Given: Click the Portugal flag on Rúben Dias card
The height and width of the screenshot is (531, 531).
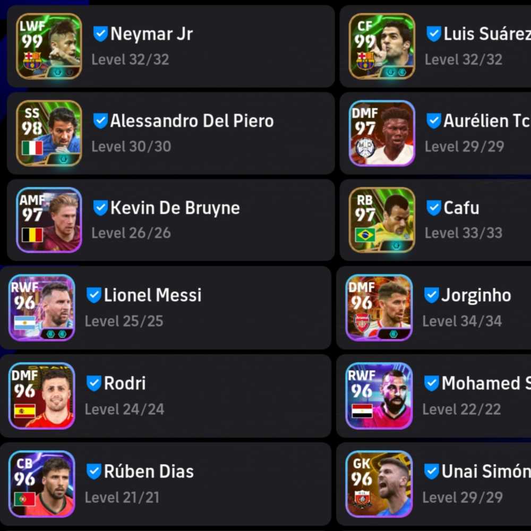Looking at the screenshot, I should (25, 499).
